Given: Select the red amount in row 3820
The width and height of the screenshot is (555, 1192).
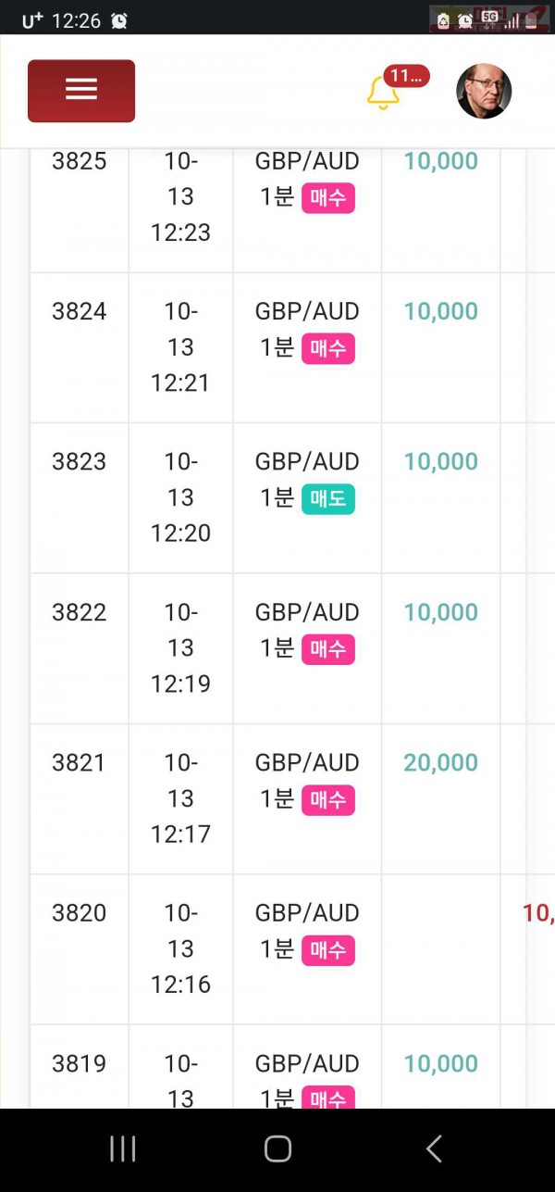Looking at the screenshot, I should point(539,913).
